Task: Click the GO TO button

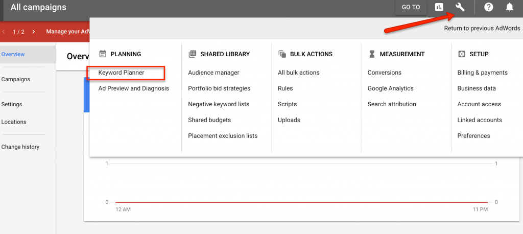Action: click(x=411, y=7)
